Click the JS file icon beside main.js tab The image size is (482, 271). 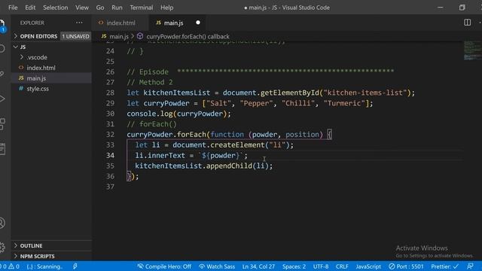158,23
